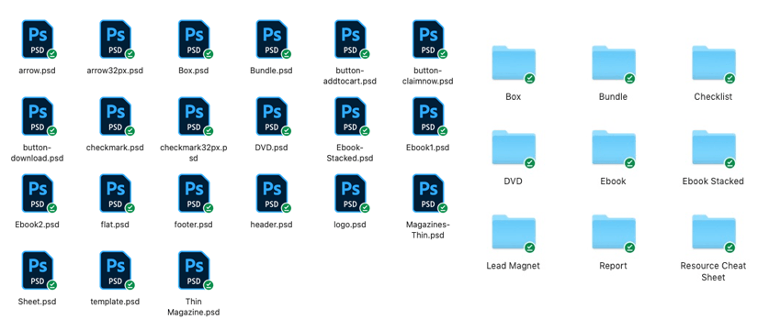
Task: Select Magazines-Thin.psd file icon
Action: click(428, 193)
